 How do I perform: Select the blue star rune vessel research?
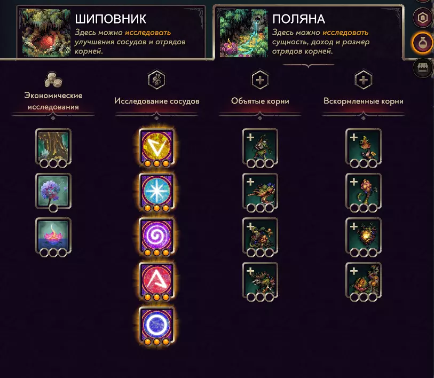click(x=156, y=192)
